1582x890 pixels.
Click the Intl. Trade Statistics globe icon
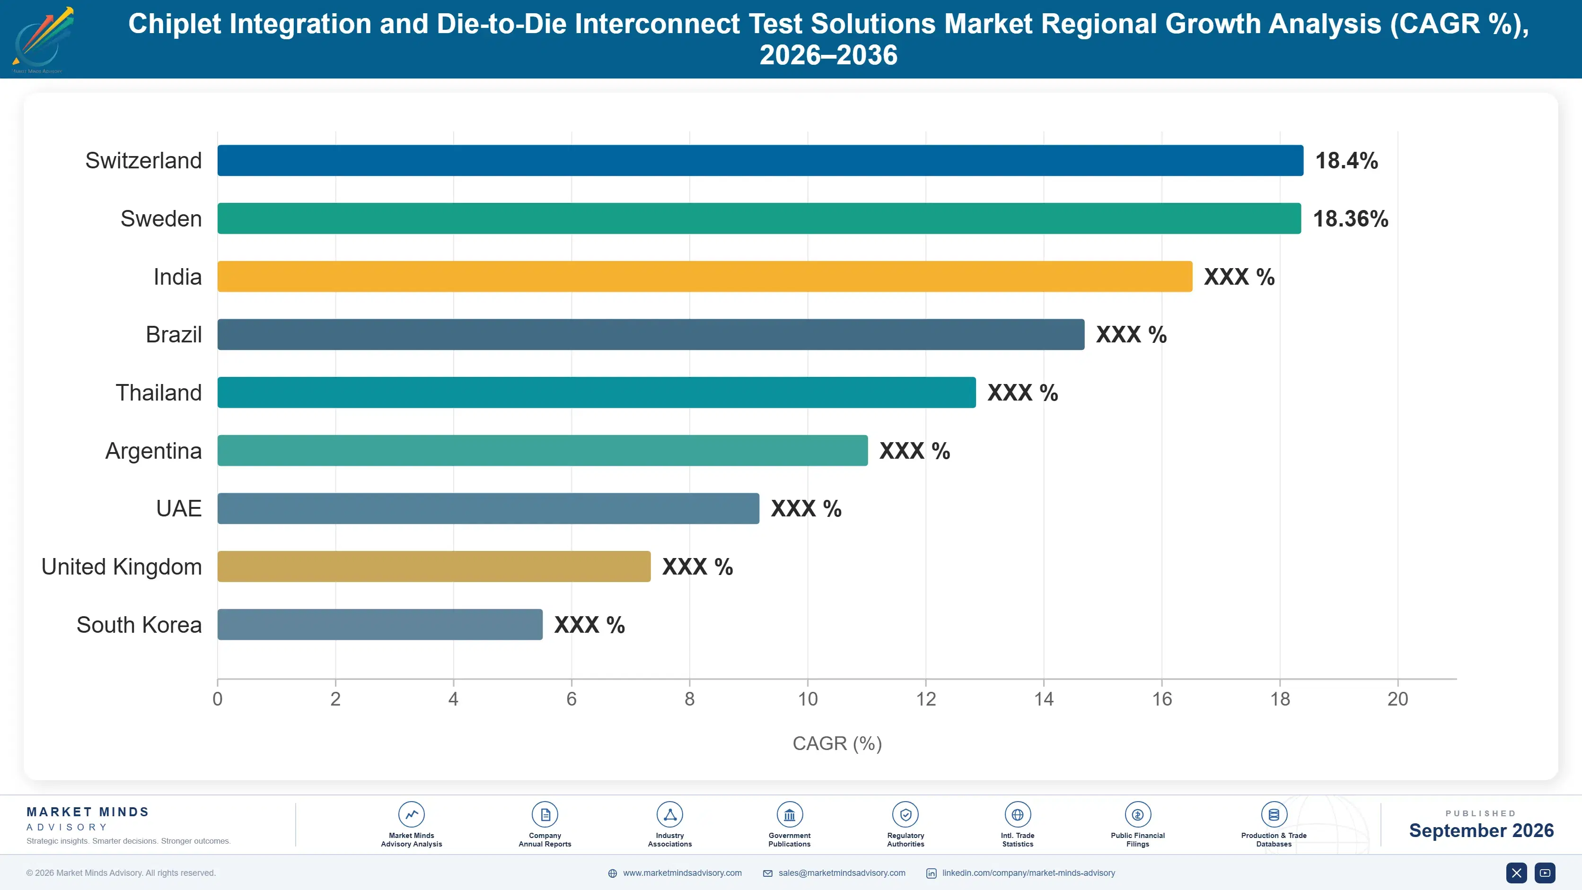[1018, 814]
